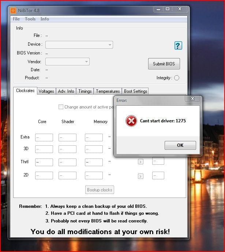Switch to the Timings tab
Viewport: 225px width, 252px height.
tap(85, 91)
